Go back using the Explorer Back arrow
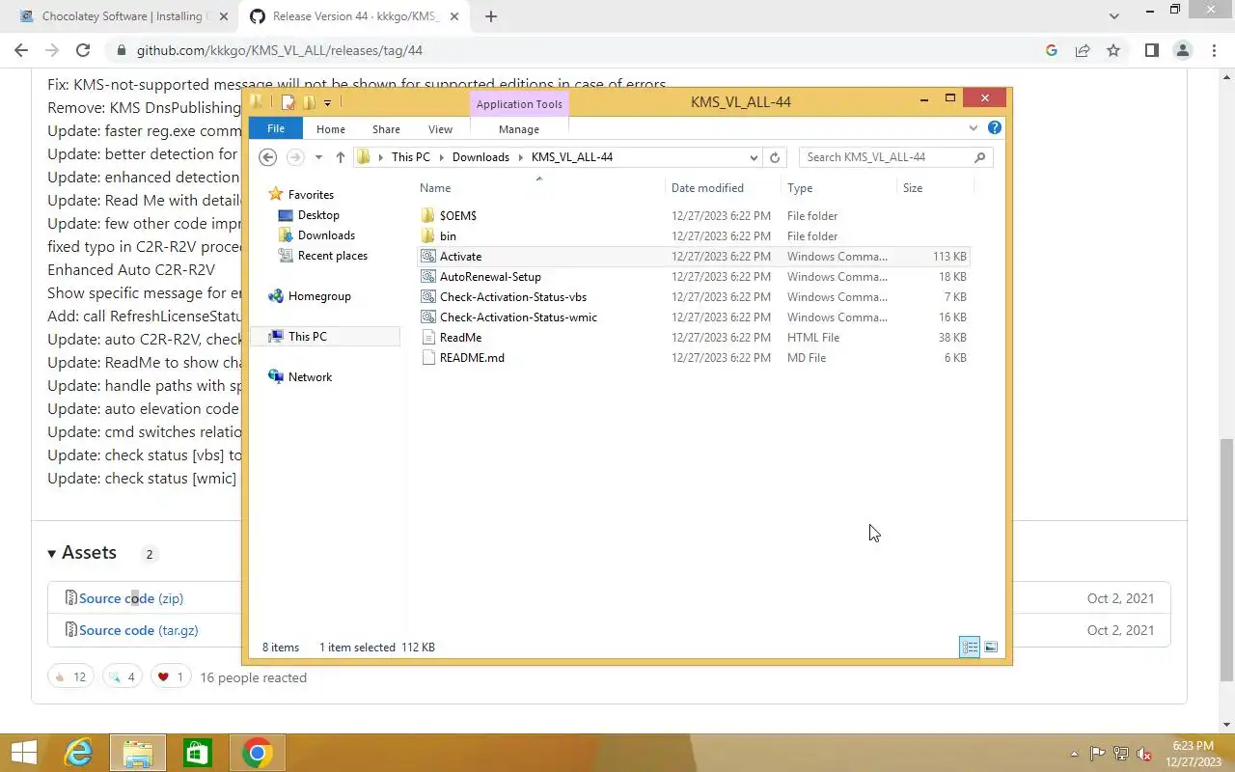This screenshot has width=1235, height=772. point(268,157)
